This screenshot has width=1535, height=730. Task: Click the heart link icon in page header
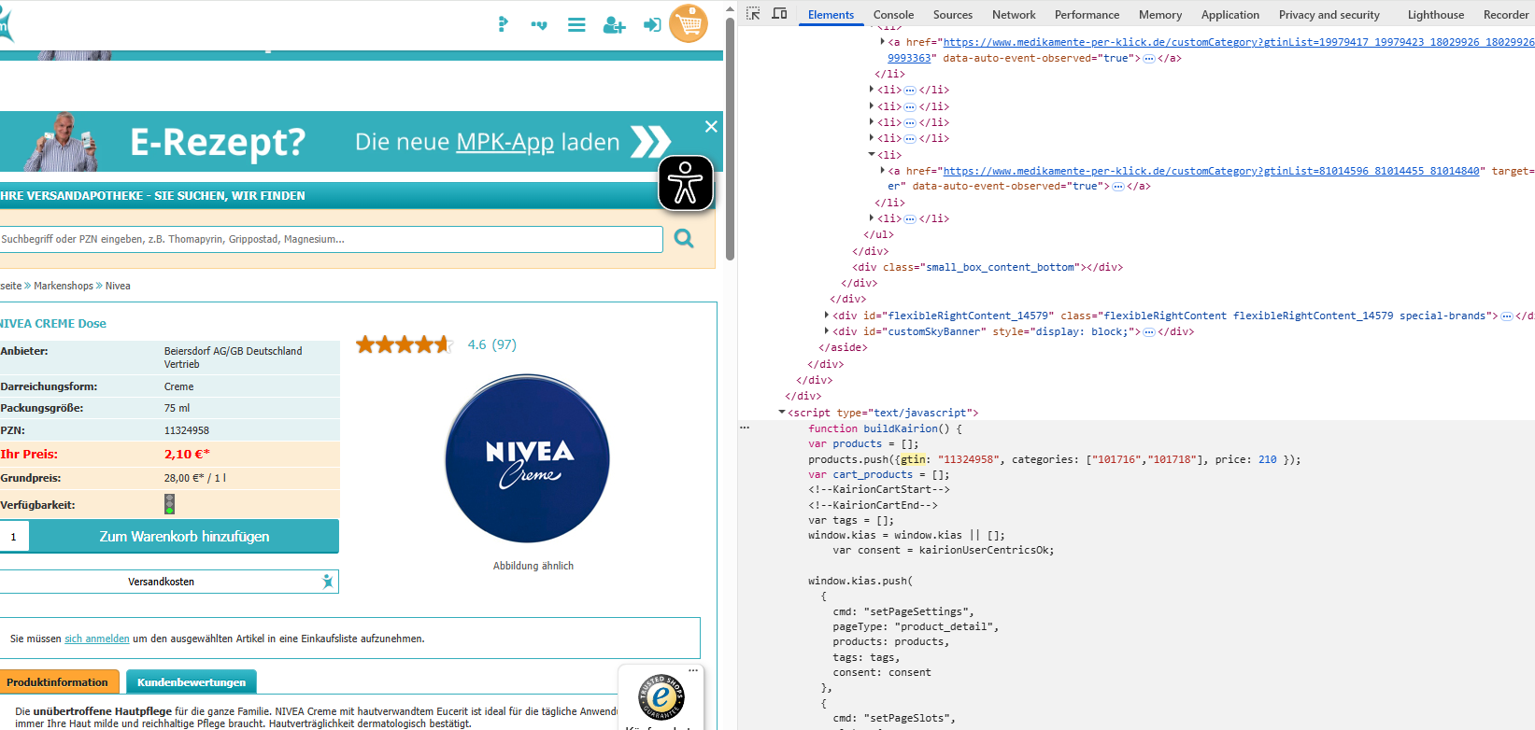click(x=539, y=25)
